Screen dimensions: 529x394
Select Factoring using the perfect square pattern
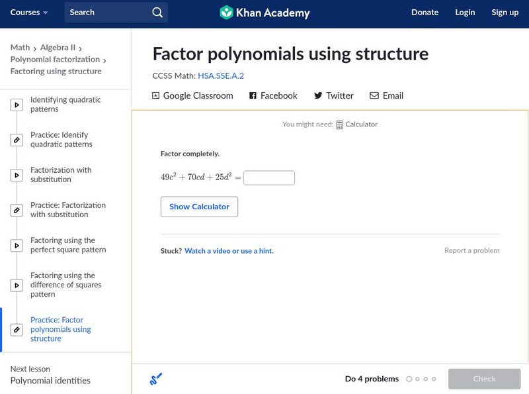68,245
